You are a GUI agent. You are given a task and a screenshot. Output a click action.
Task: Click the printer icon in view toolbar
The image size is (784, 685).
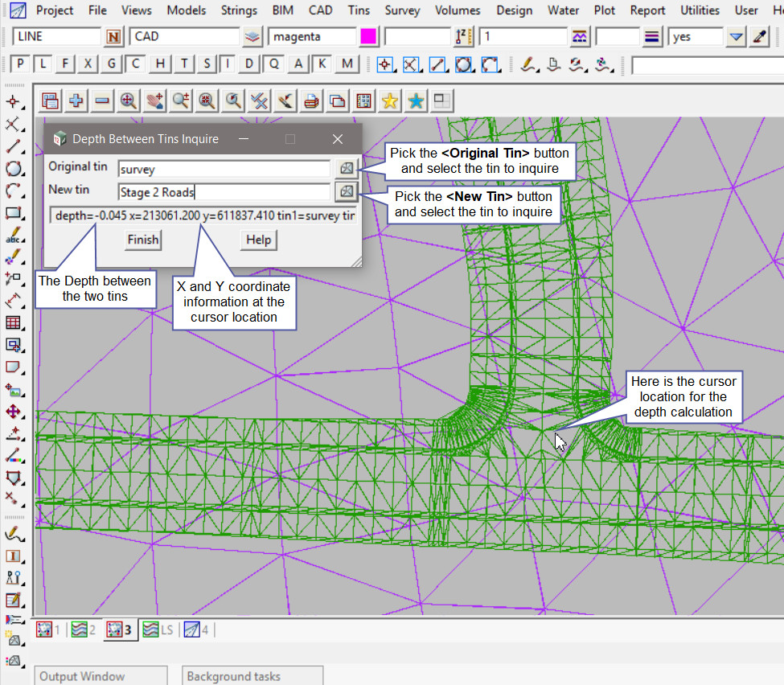coord(311,100)
